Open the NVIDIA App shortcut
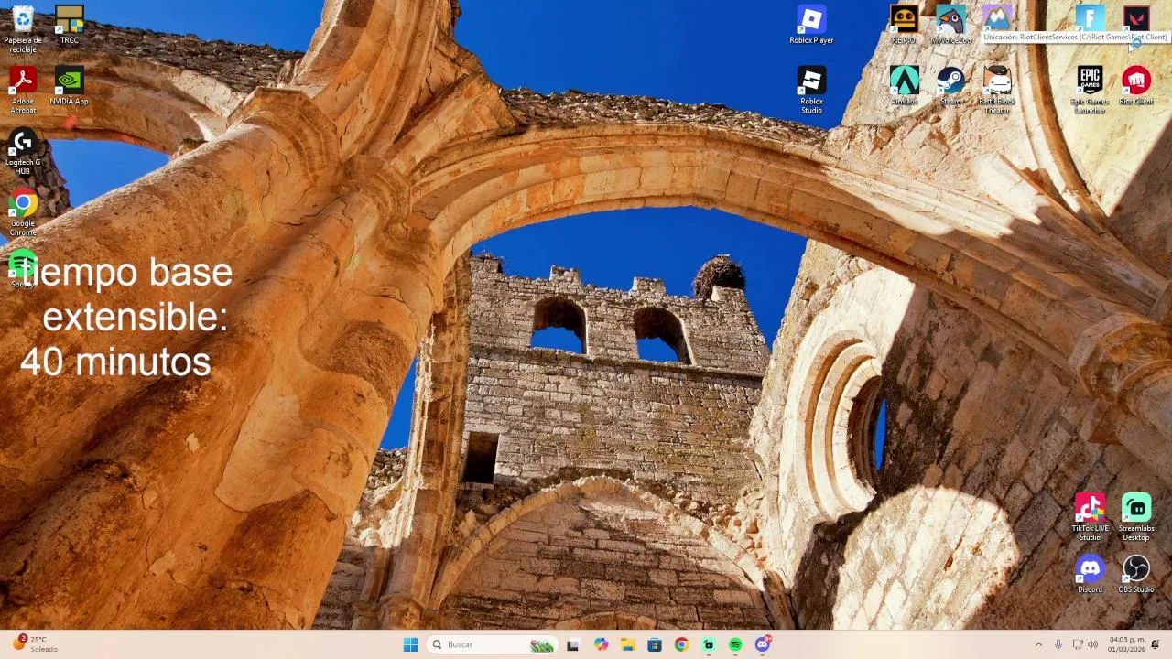Viewport: 1172px width, 659px height. coord(70,87)
